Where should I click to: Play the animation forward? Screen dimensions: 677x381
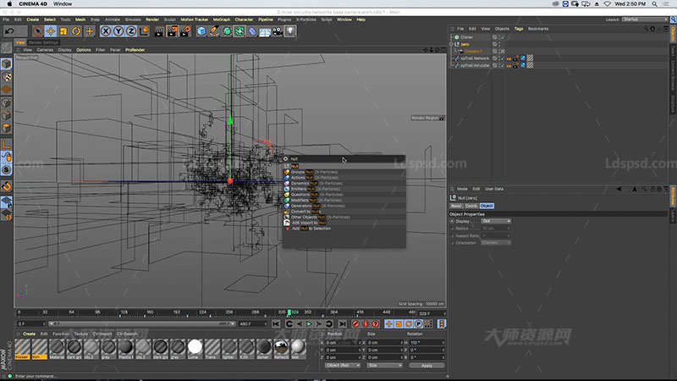(x=309, y=324)
